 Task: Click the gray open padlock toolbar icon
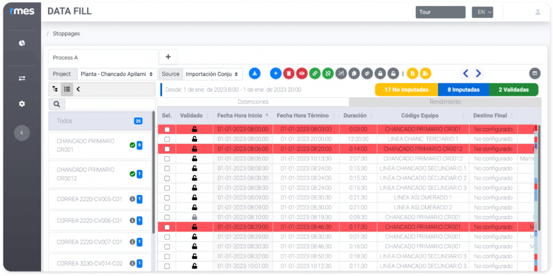point(393,73)
